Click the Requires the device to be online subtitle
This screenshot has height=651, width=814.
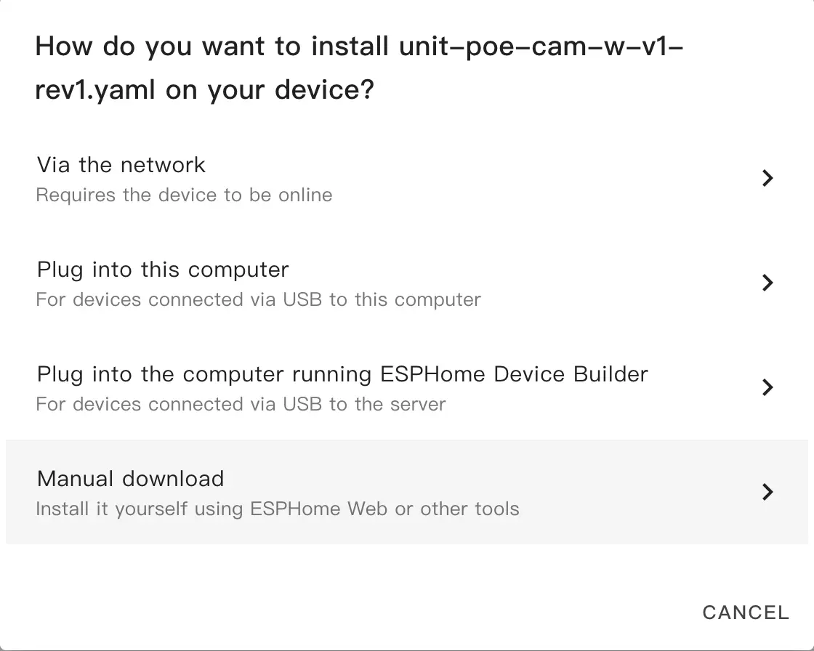184,195
